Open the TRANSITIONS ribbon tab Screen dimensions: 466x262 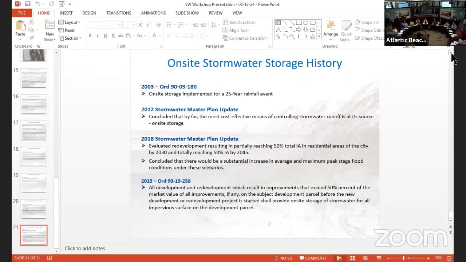pyautogui.click(x=118, y=13)
